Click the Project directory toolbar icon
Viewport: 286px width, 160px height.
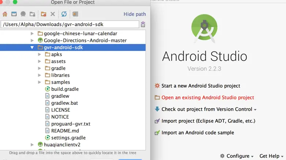[23, 14]
